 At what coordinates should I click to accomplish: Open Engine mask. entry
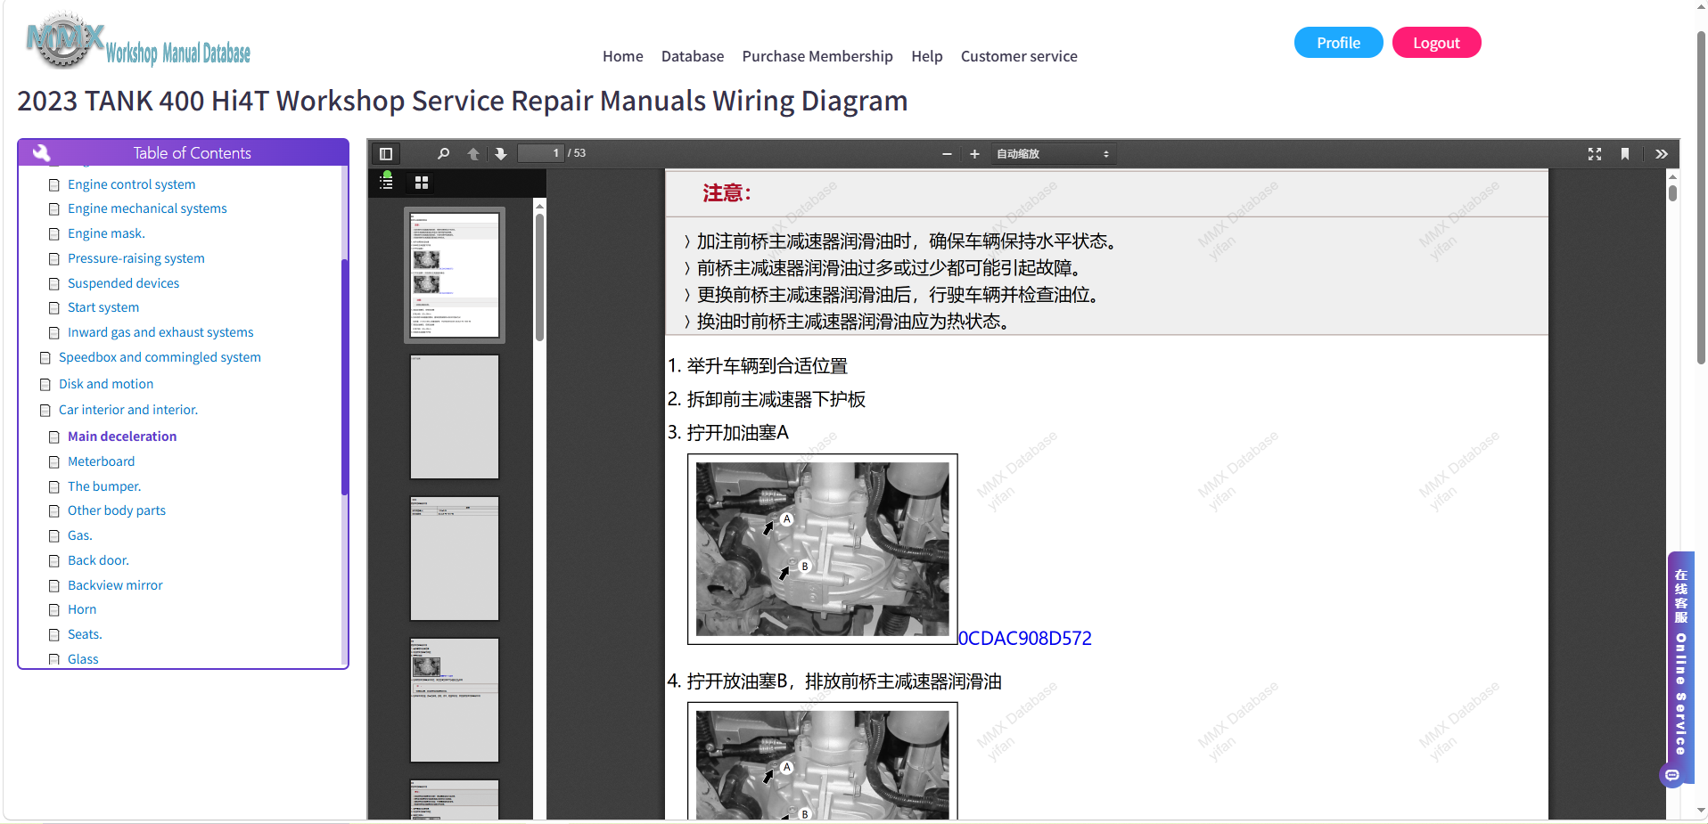click(106, 233)
